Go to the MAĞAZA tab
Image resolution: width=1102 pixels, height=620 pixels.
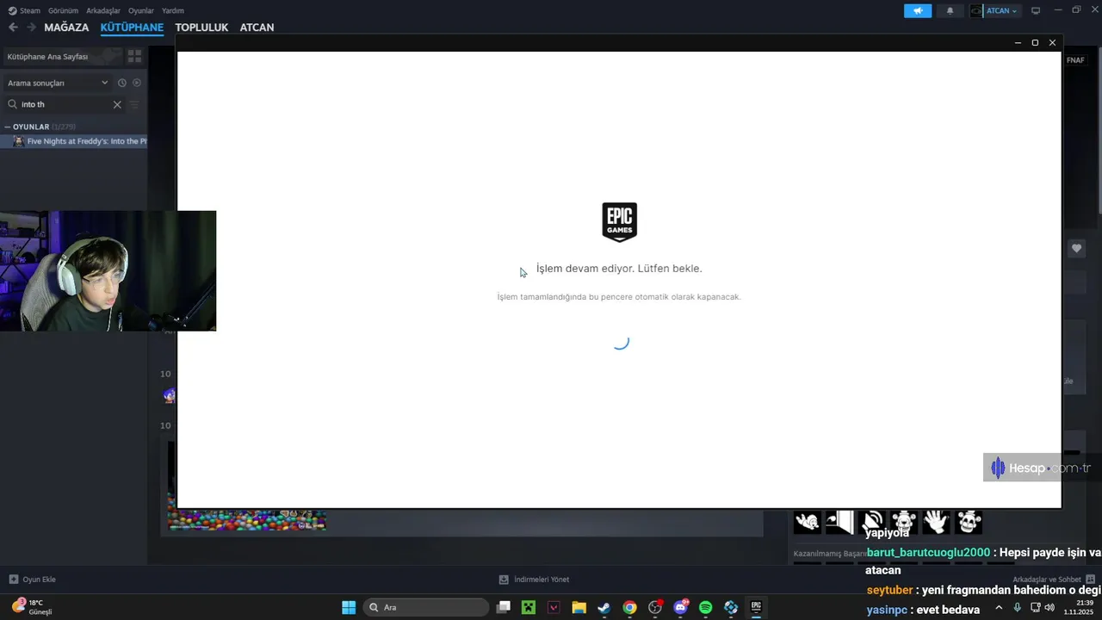66,28
